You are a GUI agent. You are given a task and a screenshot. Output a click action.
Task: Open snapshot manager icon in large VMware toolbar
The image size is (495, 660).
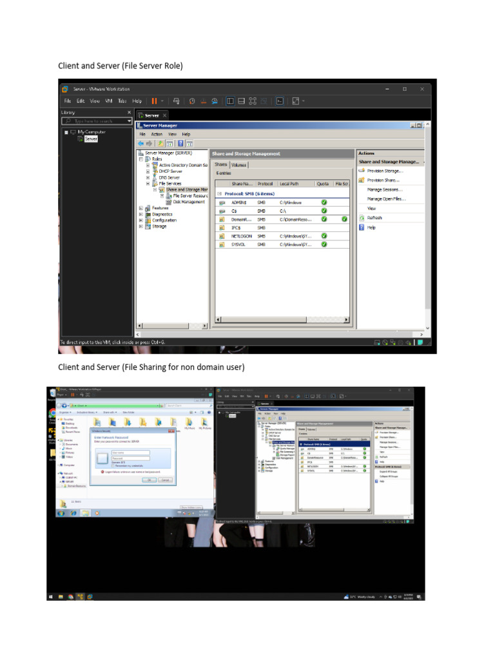(215, 101)
